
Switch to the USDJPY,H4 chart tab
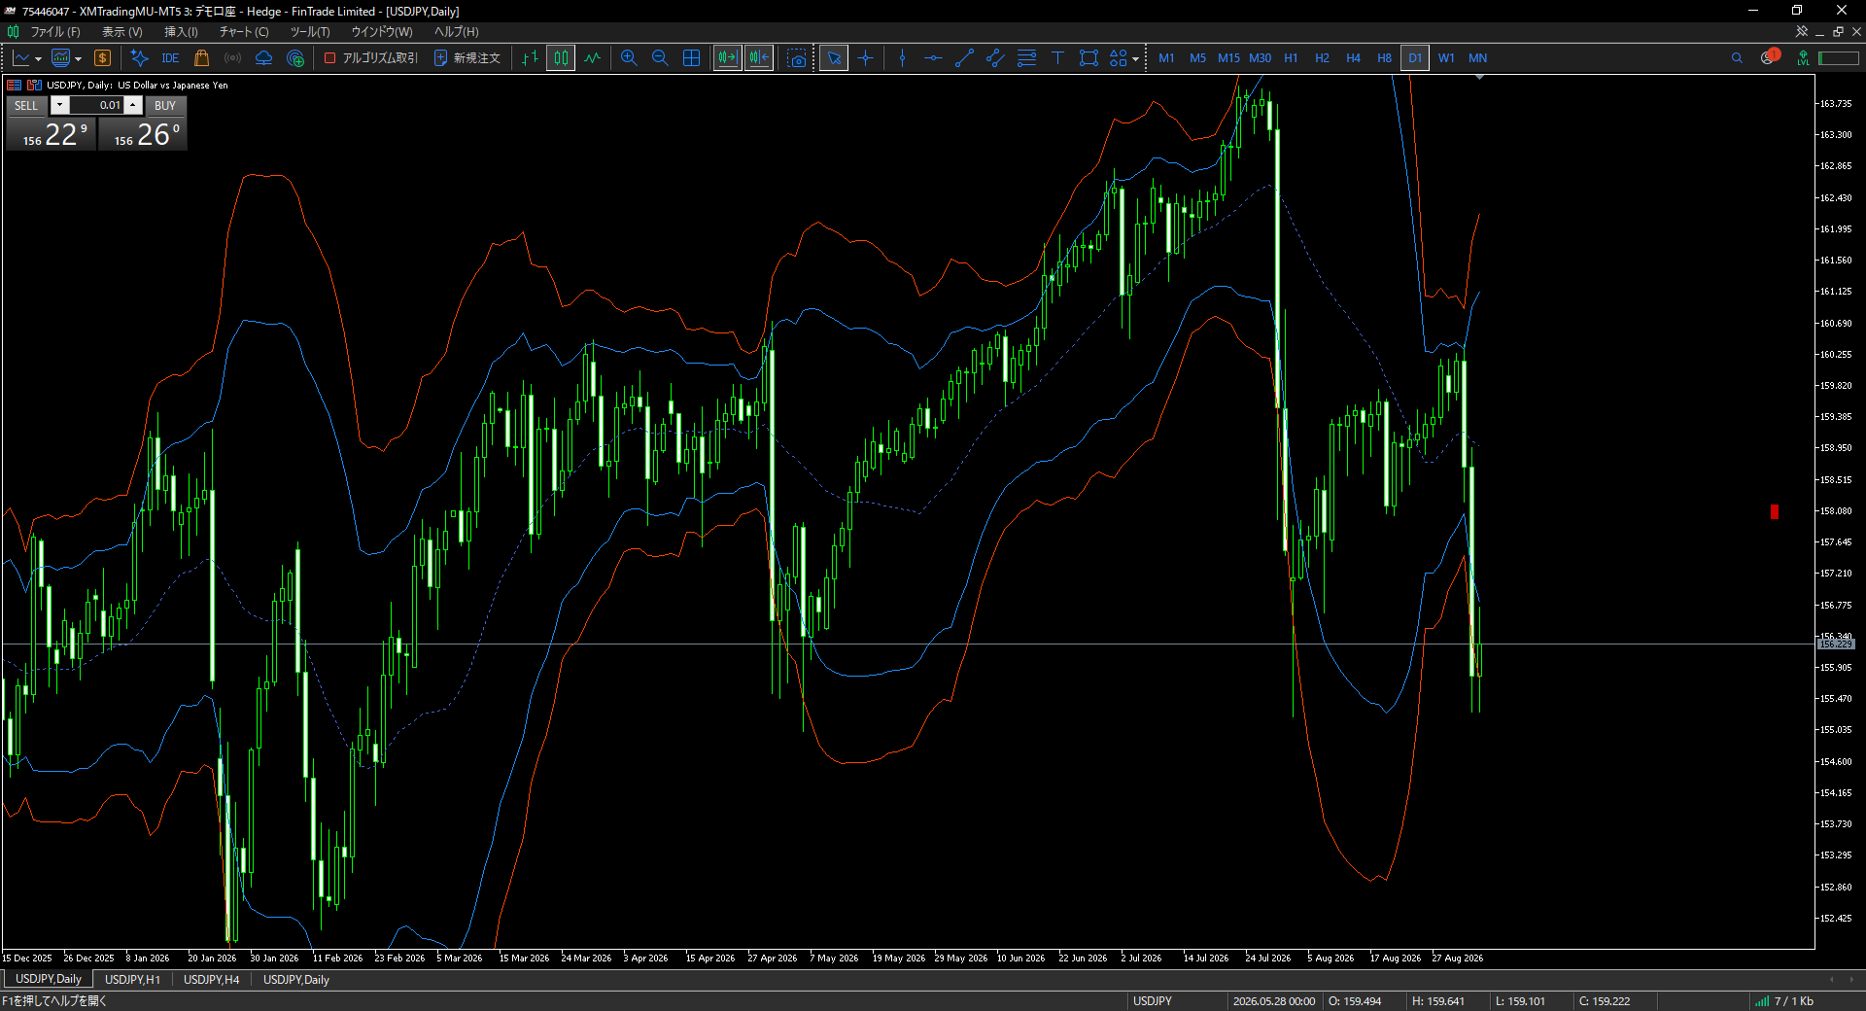point(211,979)
